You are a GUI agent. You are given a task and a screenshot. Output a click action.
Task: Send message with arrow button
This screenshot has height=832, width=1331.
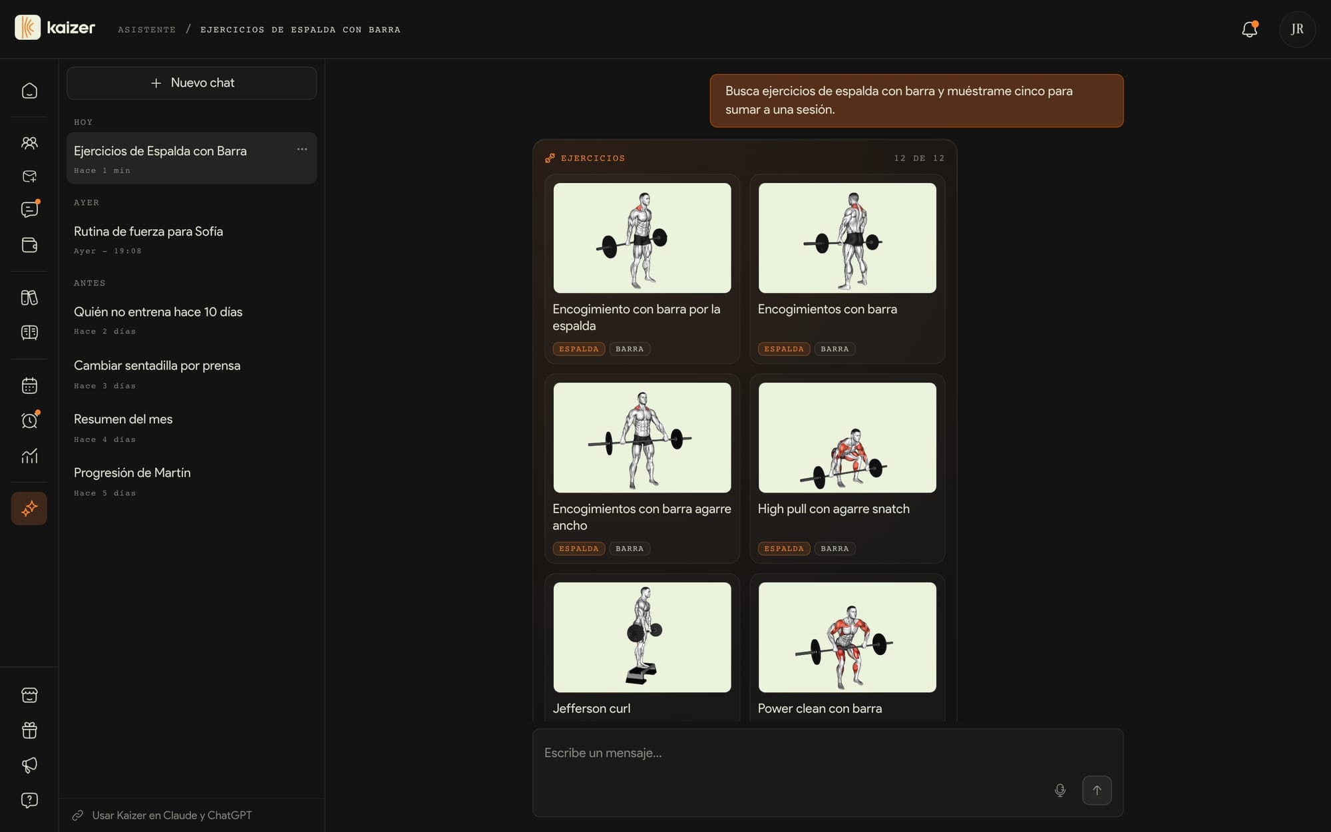1097,790
